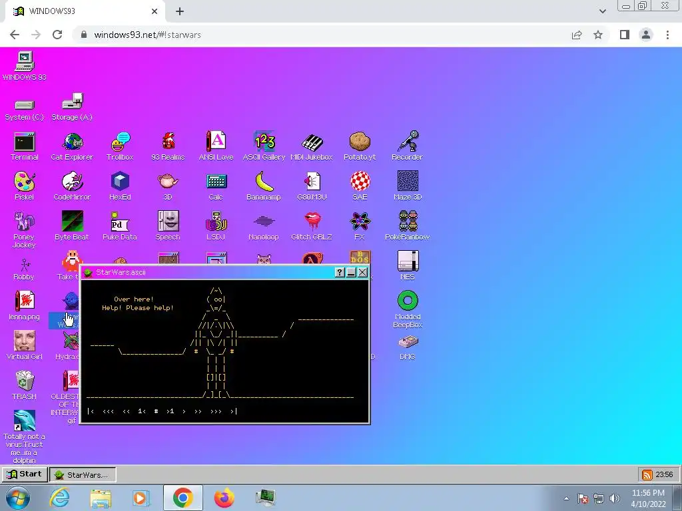Rewind using the << control

[x=126, y=411]
